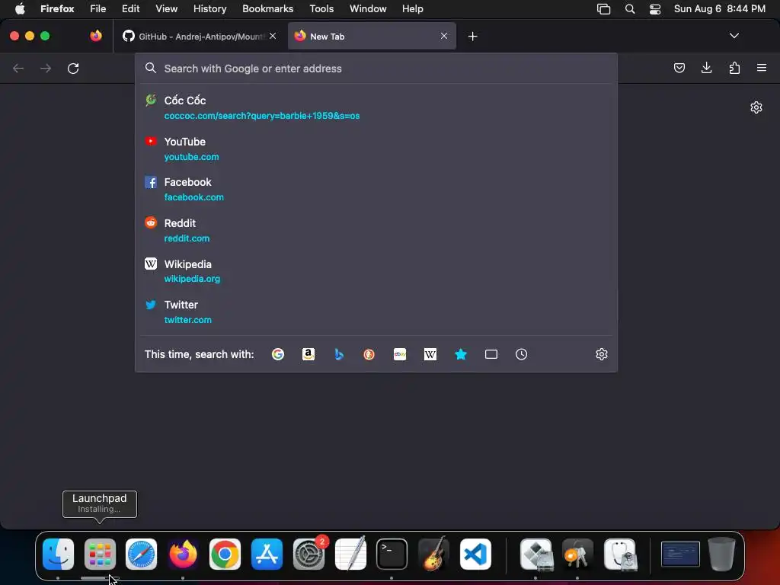
Task: Launch Safari from the Dock
Action: pyautogui.click(x=141, y=554)
